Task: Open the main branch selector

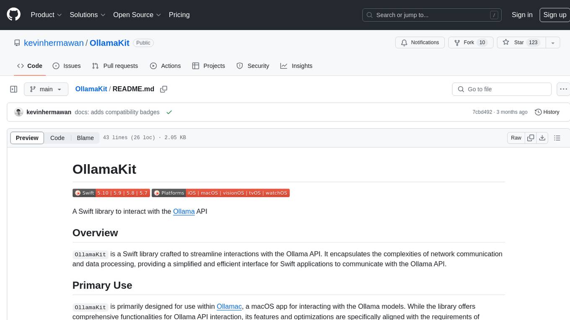Action: 46,89
